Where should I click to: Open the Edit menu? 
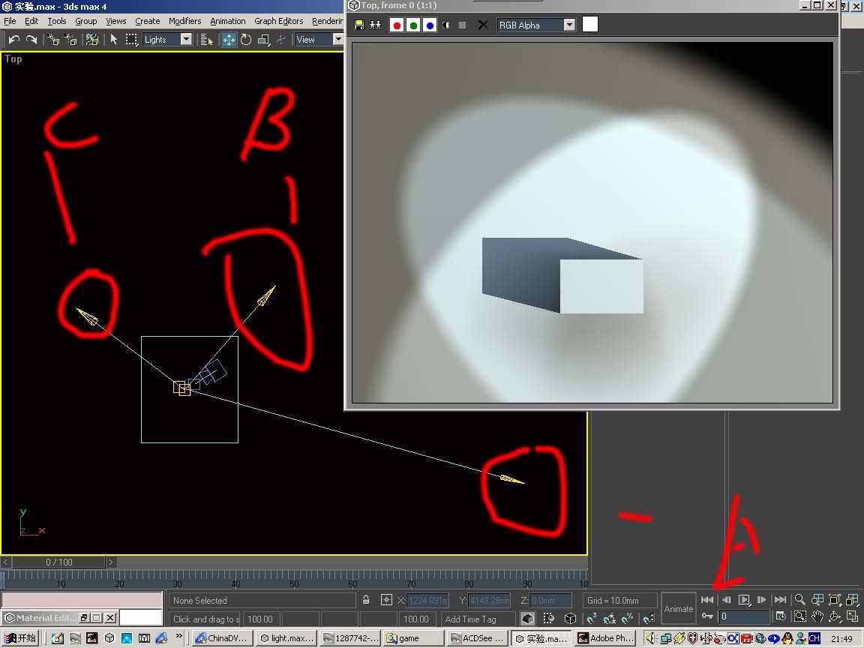(31, 21)
